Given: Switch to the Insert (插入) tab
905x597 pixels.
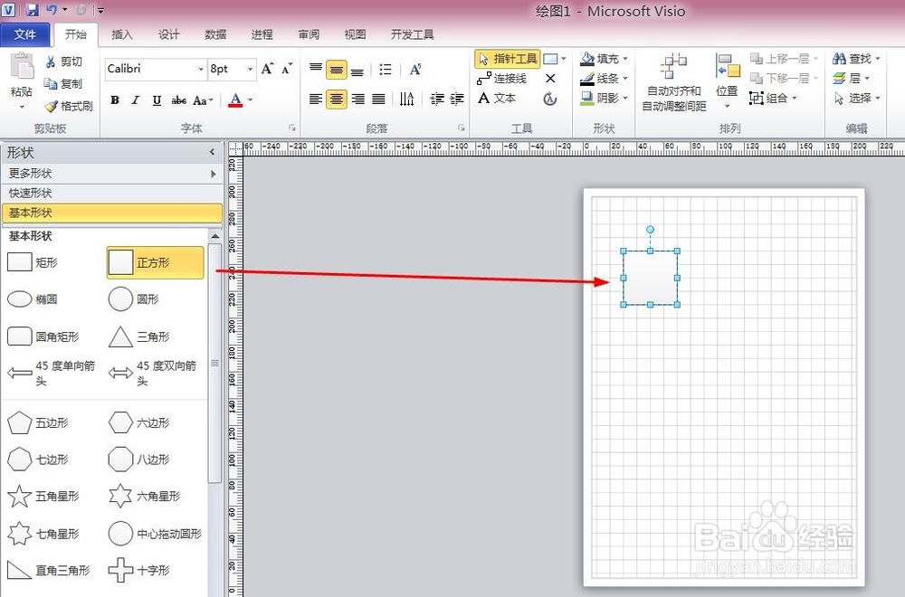Looking at the screenshot, I should tap(122, 34).
